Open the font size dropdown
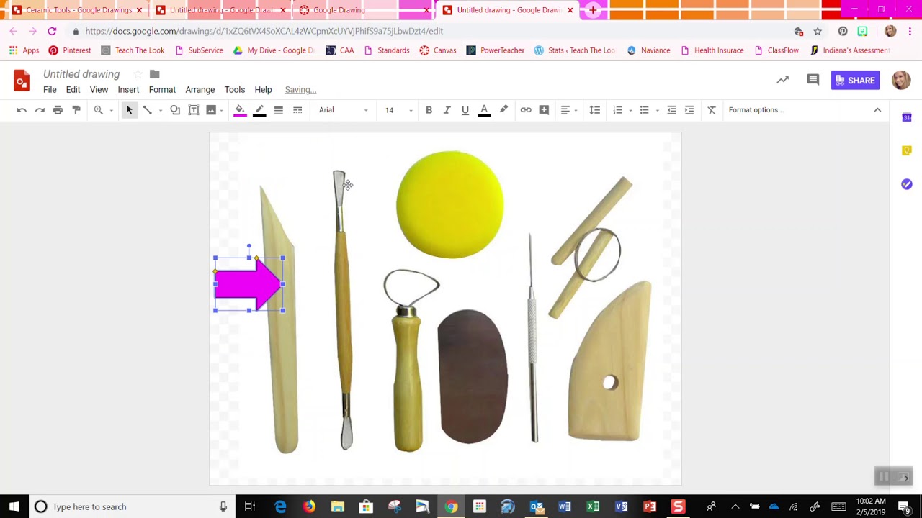Screen dimensions: 922x518 pyautogui.click(x=395, y=109)
